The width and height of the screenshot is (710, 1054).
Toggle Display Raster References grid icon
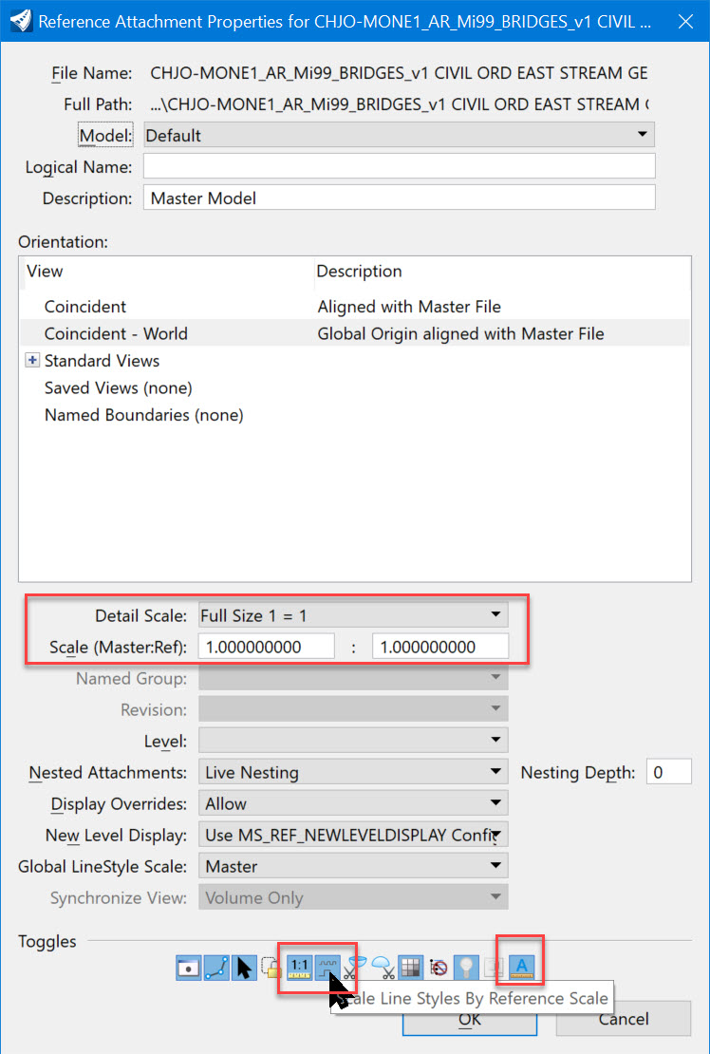(x=410, y=968)
